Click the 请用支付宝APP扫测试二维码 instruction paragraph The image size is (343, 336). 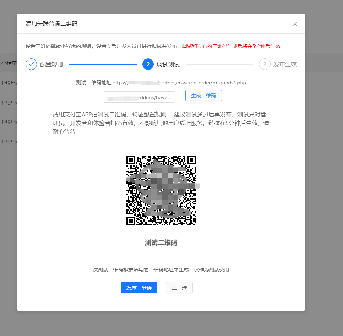[x=161, y=123]
